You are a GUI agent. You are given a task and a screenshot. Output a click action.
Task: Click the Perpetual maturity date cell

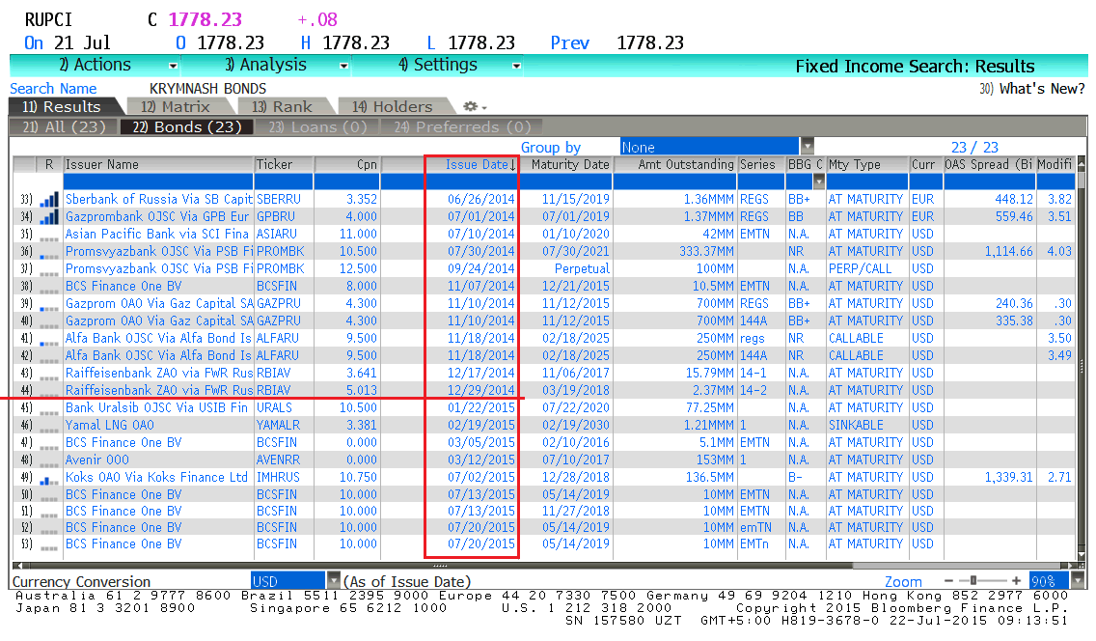(x=582, y=269)
